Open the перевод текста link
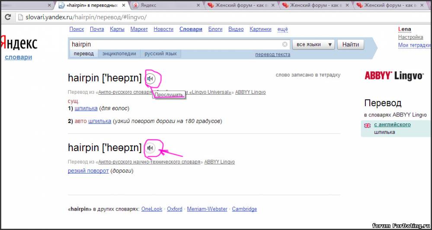Image resolution: width=432 pixels, height=230 pixels. [272, 54]
